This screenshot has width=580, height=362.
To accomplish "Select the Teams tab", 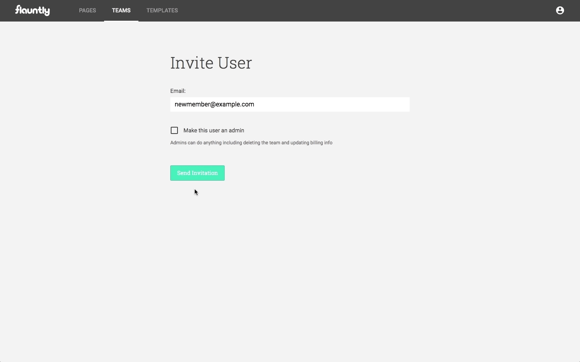I will coord(121,10).
